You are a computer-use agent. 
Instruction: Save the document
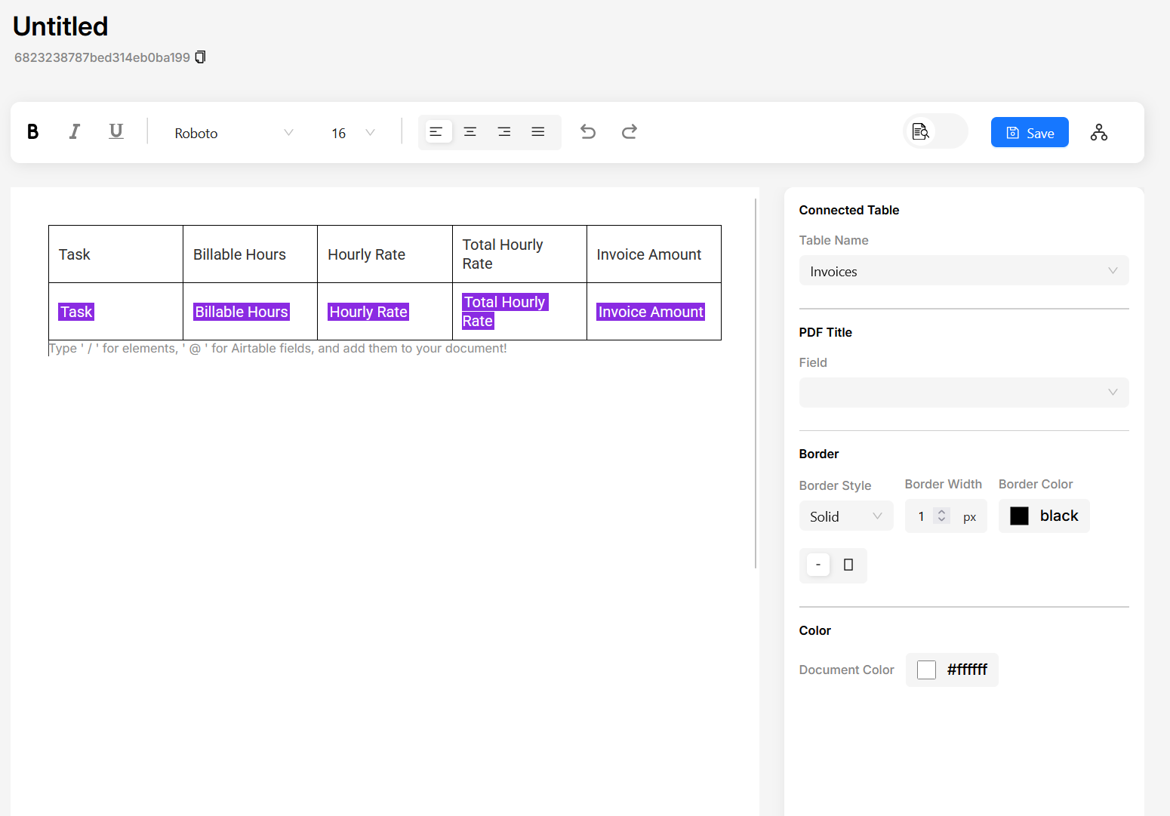[x=1030, y=133]
